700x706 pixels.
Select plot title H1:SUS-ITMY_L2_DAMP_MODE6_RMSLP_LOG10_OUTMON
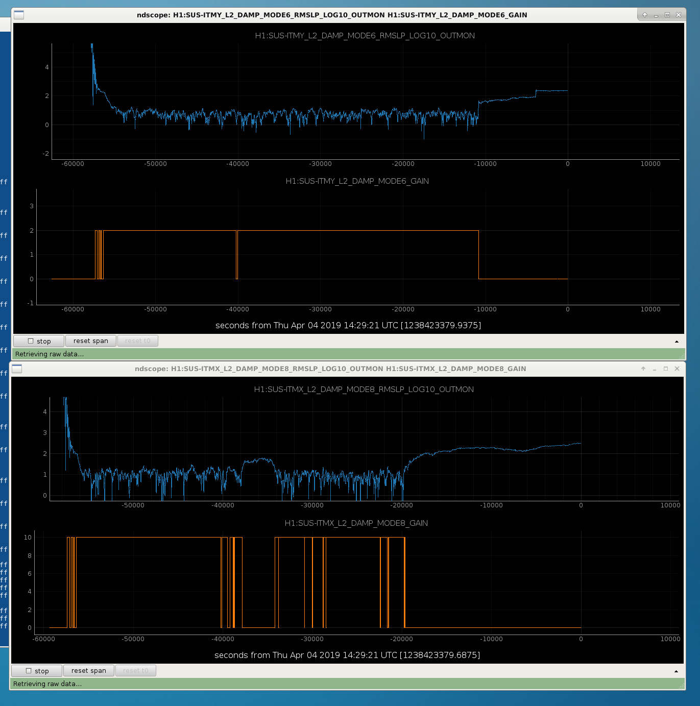click(365, 36)
